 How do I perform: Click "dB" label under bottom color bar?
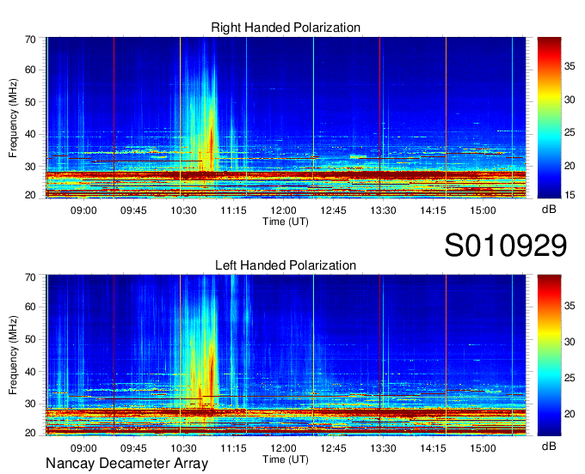coord(549,447)
